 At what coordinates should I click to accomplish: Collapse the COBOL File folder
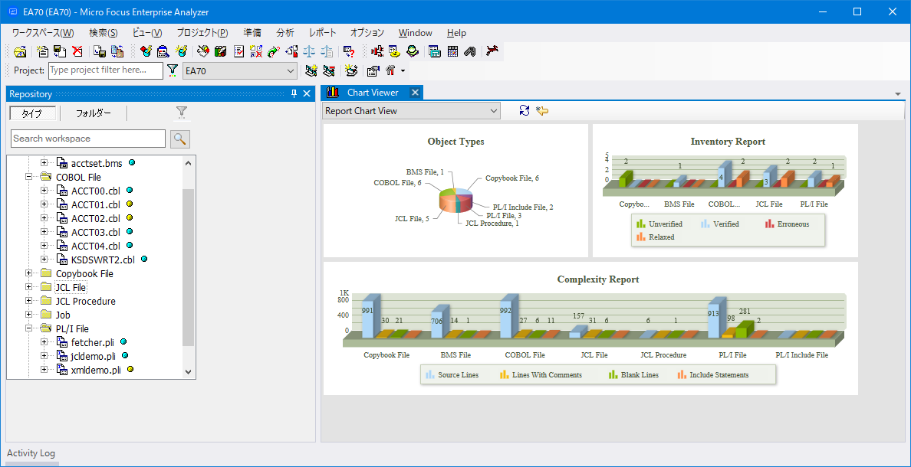pos(28,177)
